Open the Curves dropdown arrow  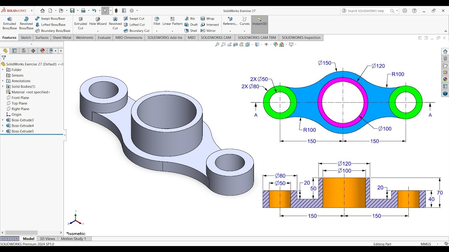coord(244,31)
